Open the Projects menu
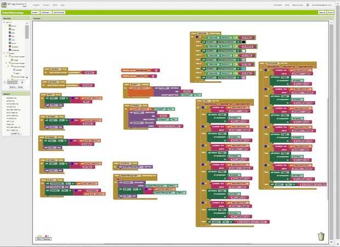340x247 pixels. [x=36, y=5]
